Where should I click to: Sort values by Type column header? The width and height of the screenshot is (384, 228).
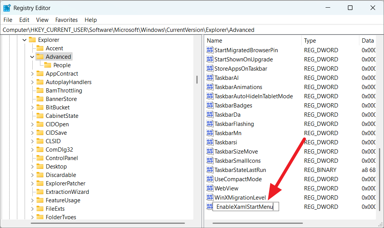[x=330, y=41]
